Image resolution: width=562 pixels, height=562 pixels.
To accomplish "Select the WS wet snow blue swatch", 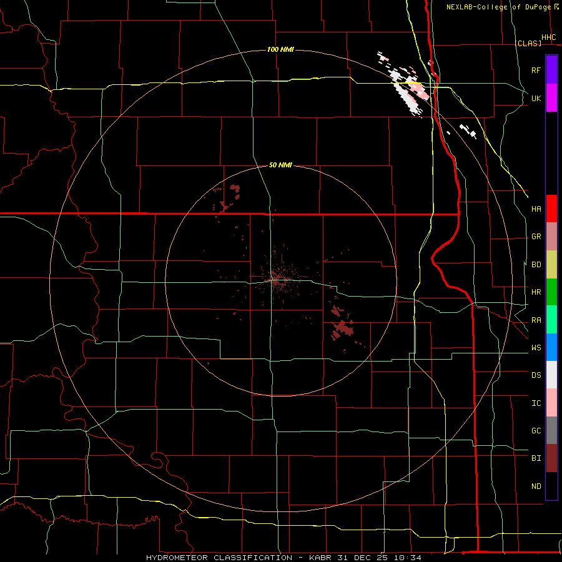I will coord(551,347).
